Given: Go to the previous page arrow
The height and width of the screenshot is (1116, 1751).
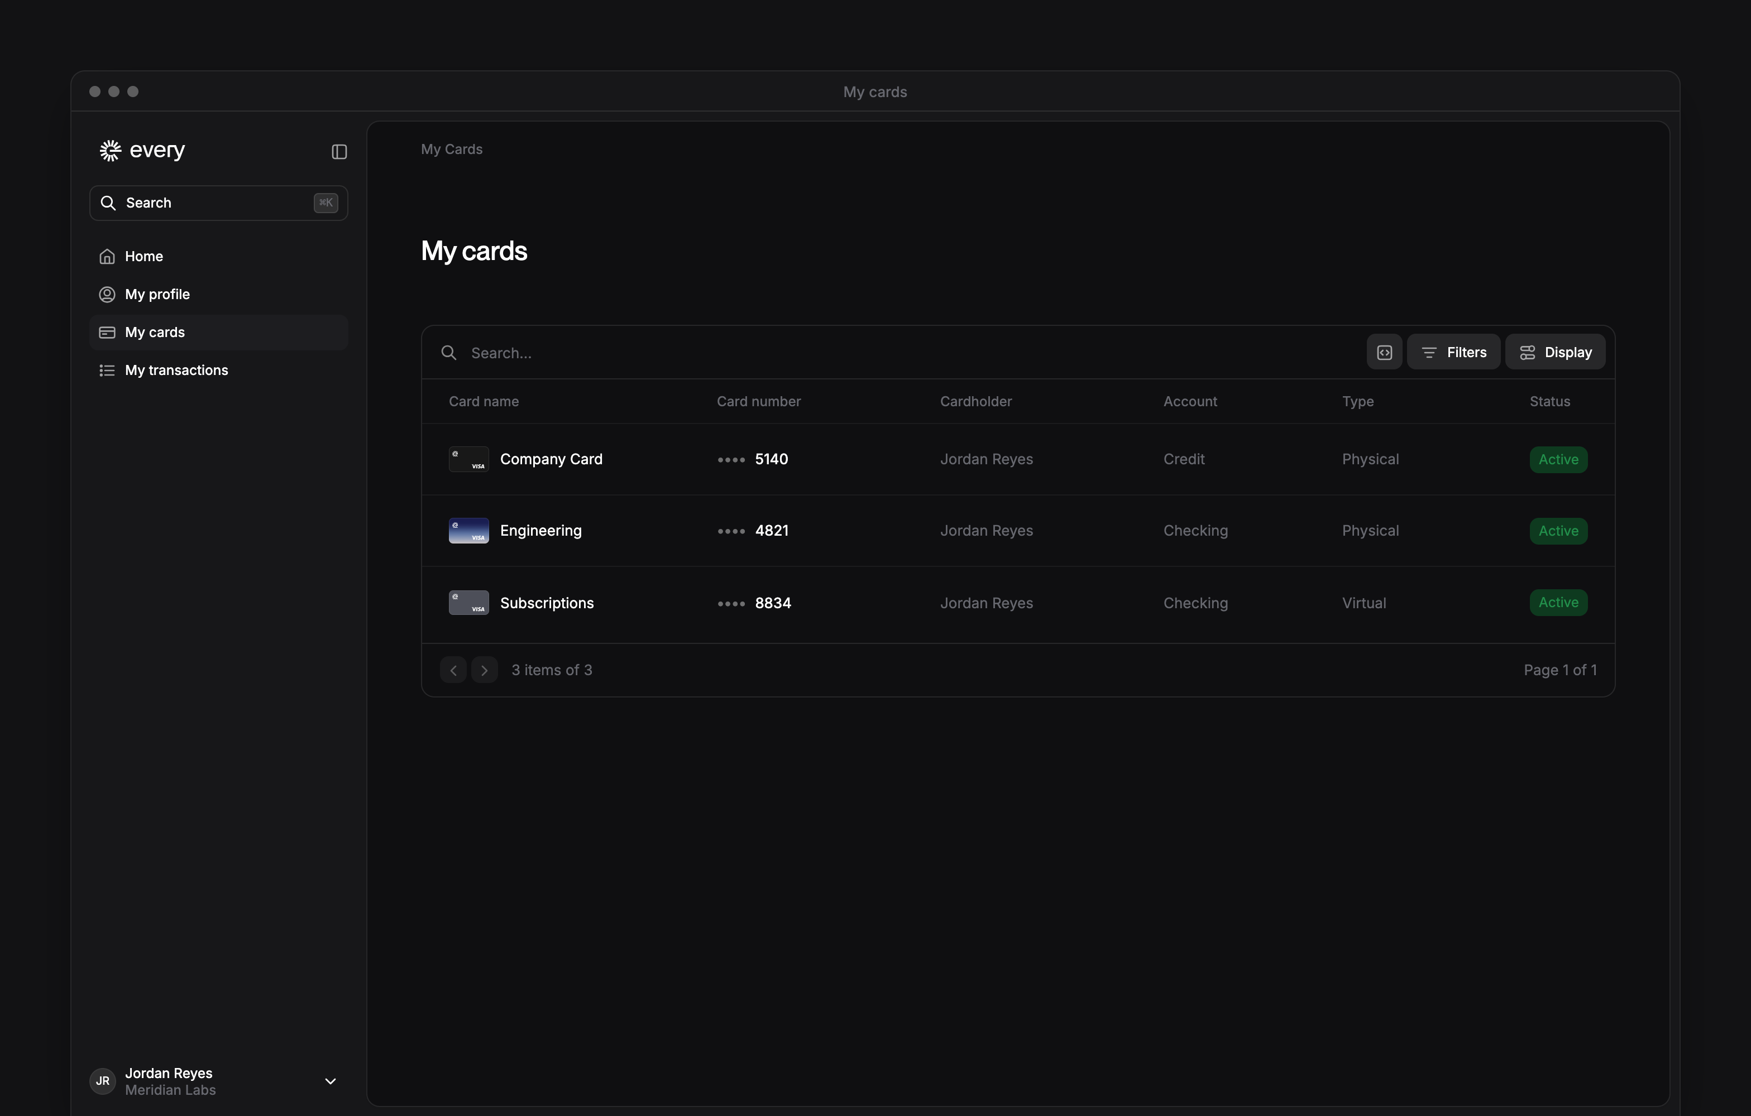Looking at the screenshot, I should pyautogui.click(x=453, y=670).
